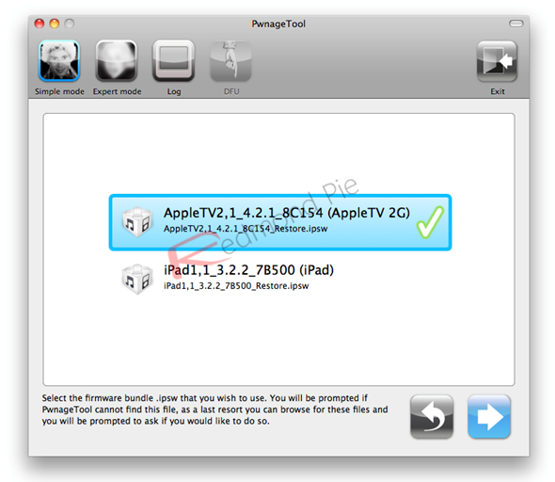555x482 pixels.
Task: Open the Log view
Action: click(173, 61)
